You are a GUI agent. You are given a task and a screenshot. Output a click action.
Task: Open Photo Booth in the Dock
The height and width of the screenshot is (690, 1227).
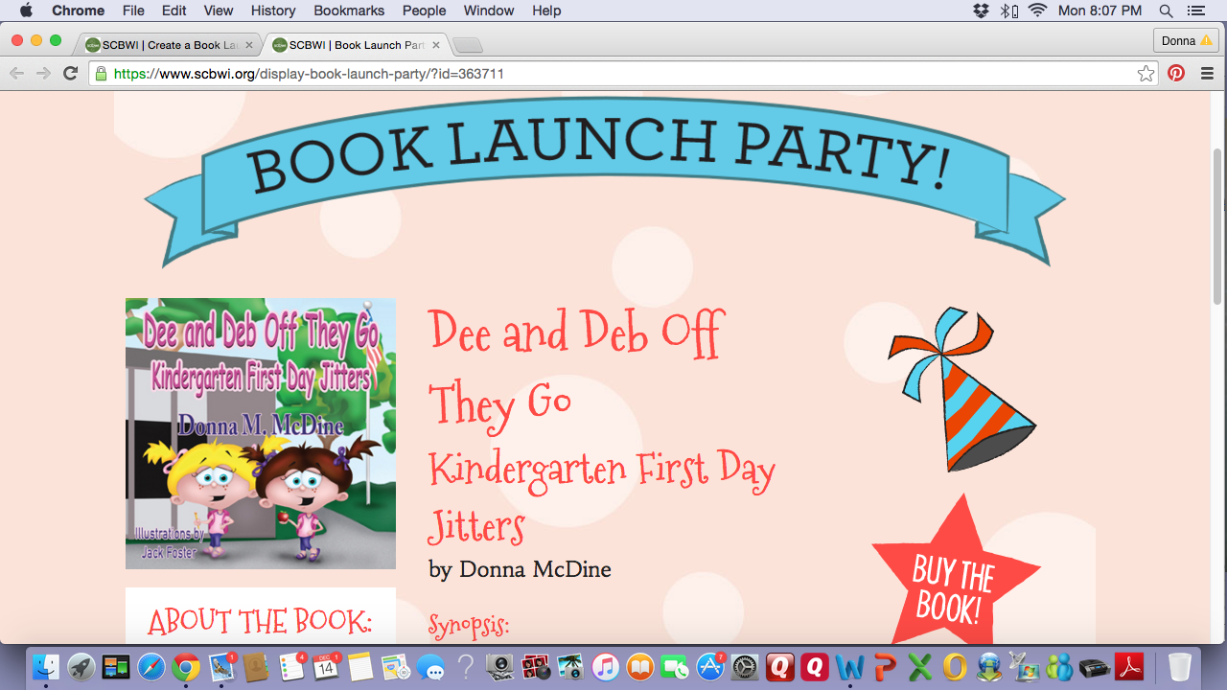[x=535, y=667]
